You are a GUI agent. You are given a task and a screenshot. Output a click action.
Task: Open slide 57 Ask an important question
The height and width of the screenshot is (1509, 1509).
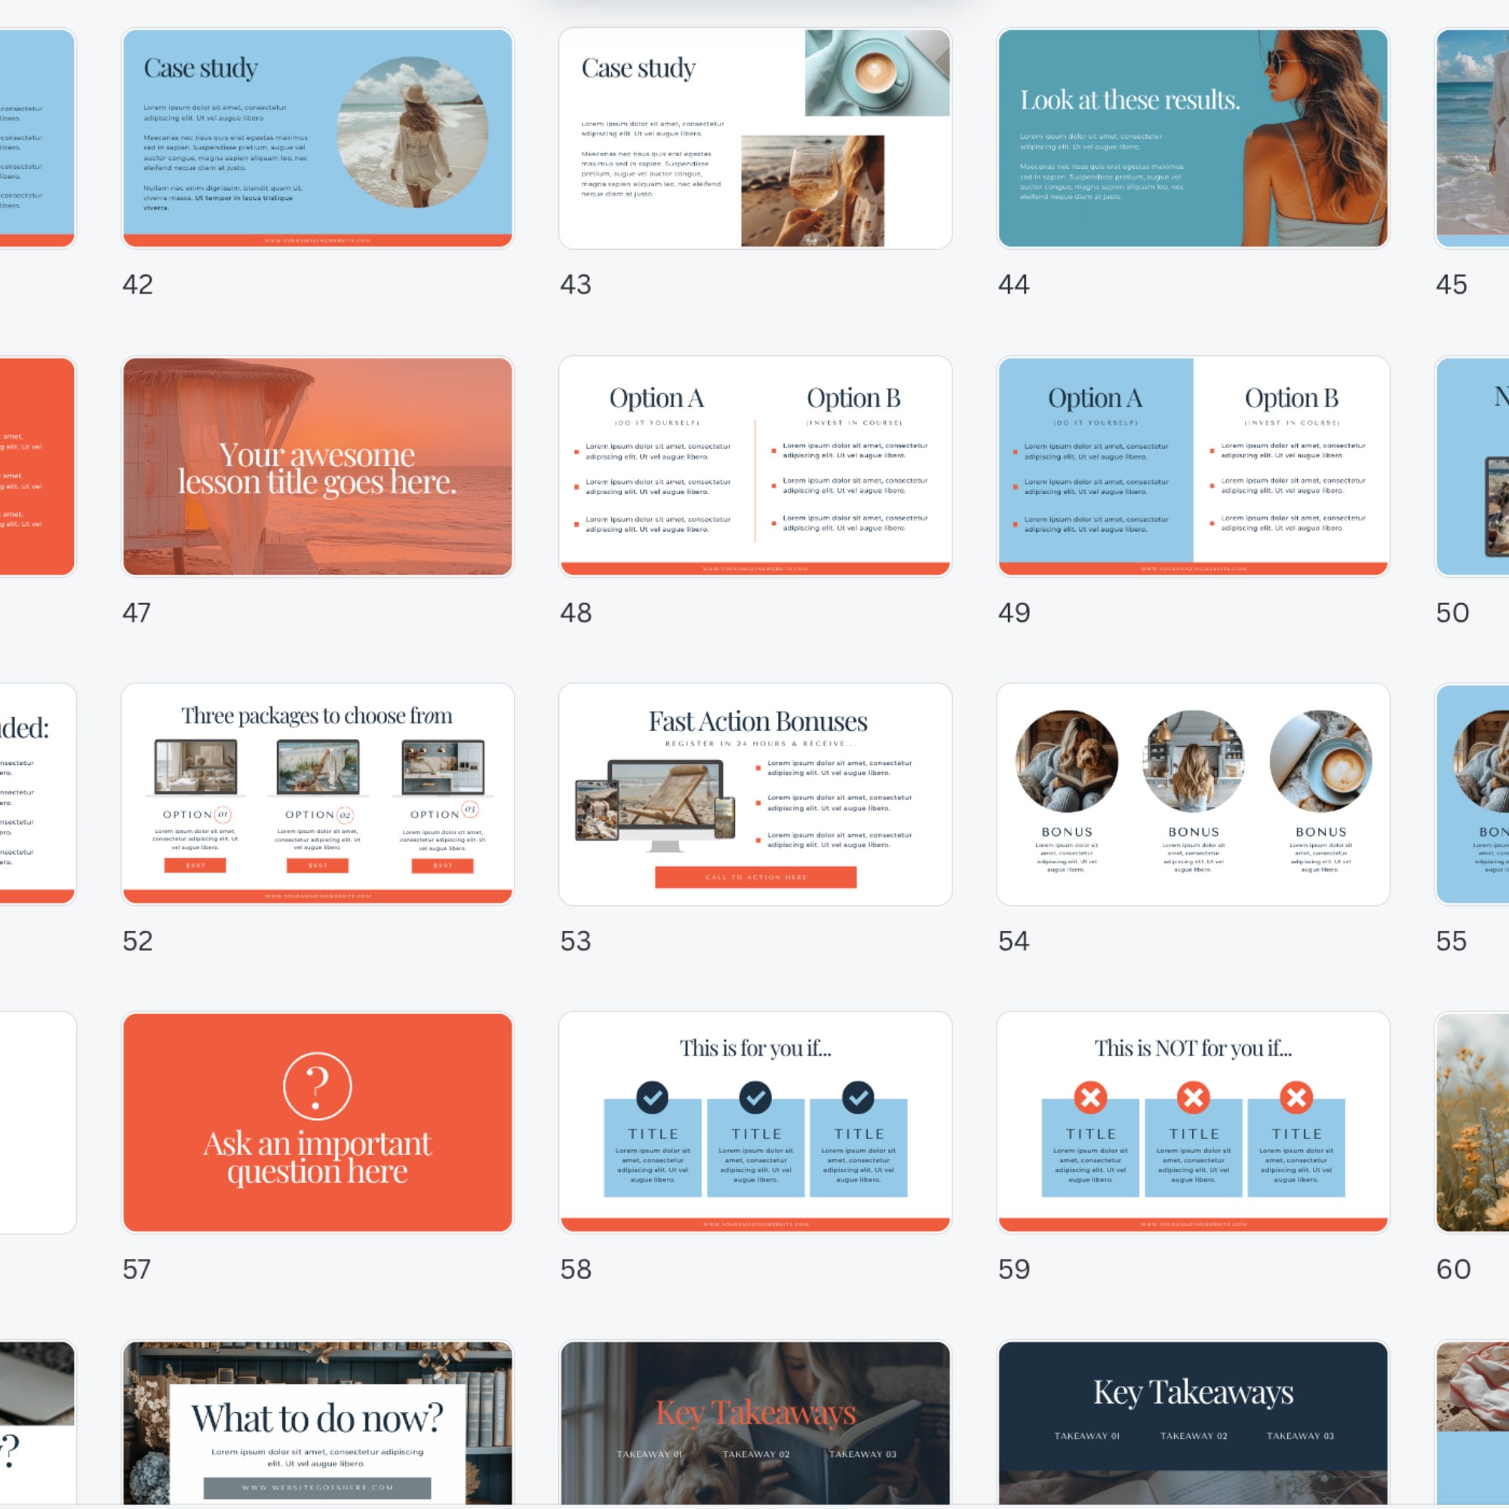(x=317, y=1123)
